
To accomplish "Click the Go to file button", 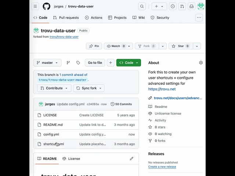I will click(x=95, y=63).
